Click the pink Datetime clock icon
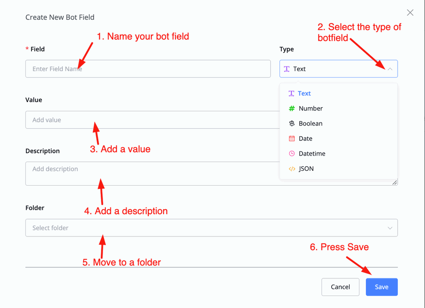 [x=291, y=154]
